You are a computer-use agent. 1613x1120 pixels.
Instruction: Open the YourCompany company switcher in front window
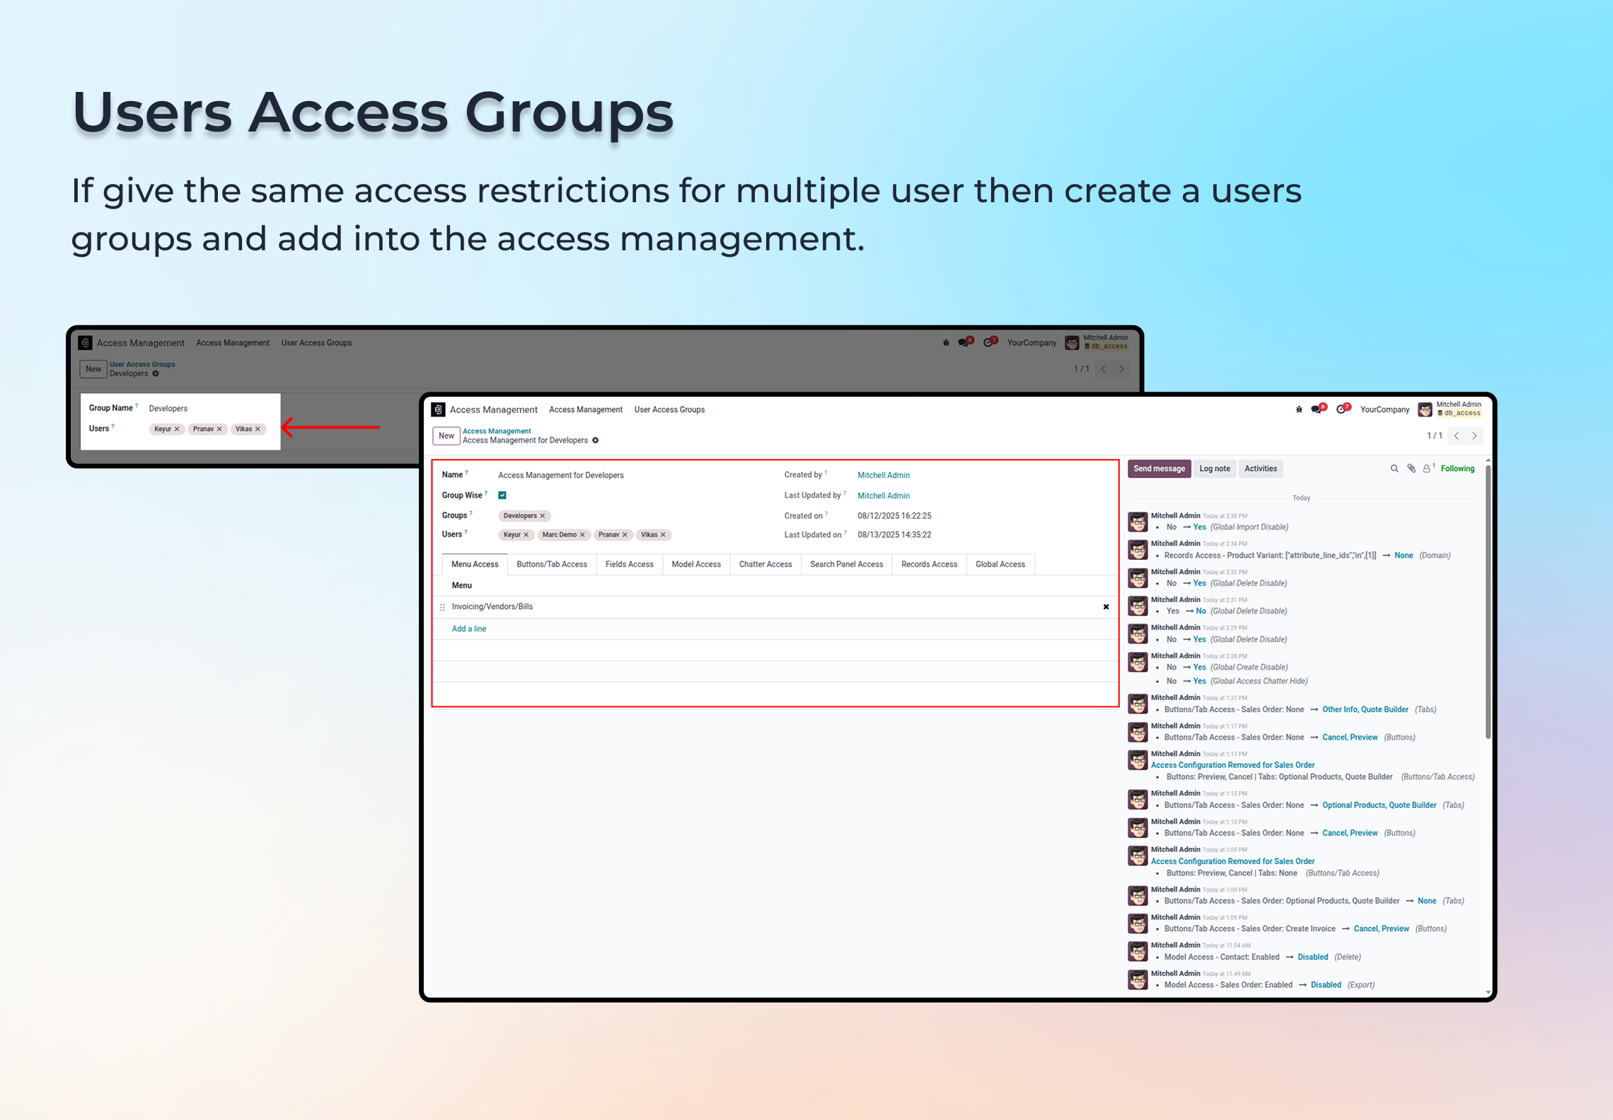1384,409
